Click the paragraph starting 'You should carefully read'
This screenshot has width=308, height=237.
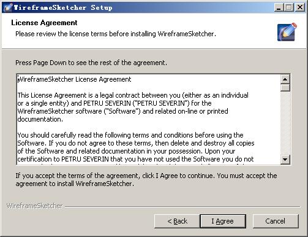pyautogui.click(x=136, y=147)
